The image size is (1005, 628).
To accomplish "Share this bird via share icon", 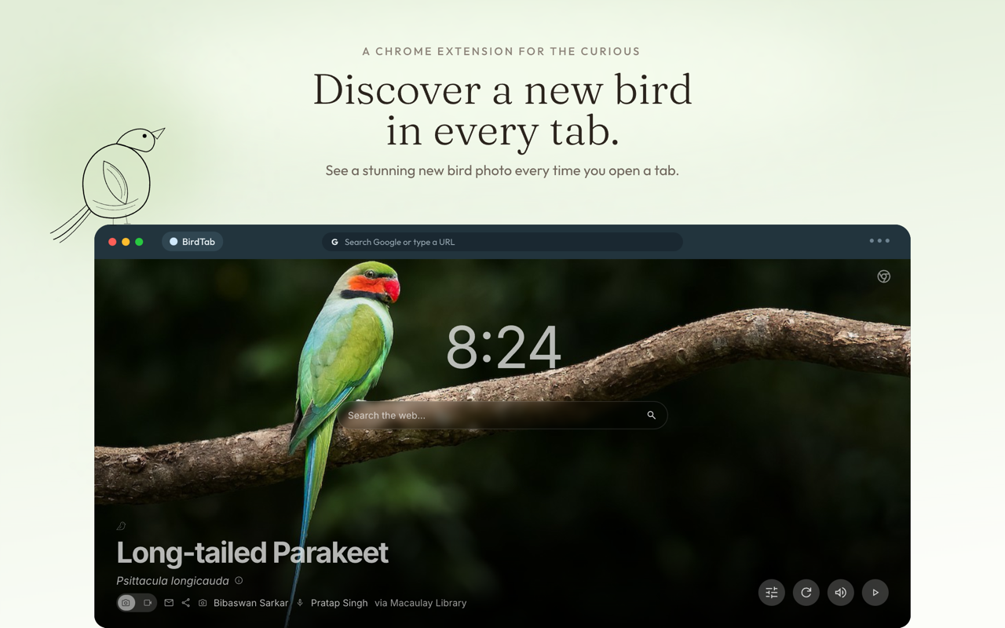I will (x=186, y=603).
